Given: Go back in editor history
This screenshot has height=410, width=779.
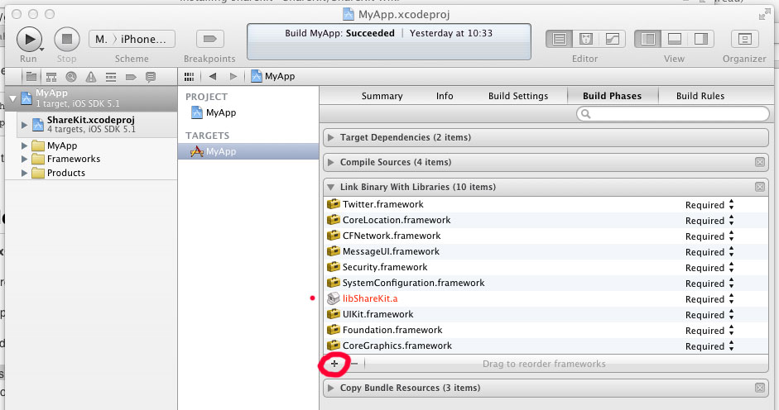Looking at the screenshot, I should pyautogui.click(x=213, y=76).
